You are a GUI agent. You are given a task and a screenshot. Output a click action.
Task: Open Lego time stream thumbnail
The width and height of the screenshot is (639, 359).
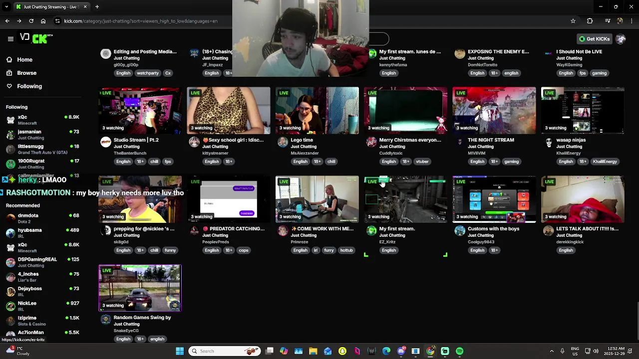pos(317,111)
